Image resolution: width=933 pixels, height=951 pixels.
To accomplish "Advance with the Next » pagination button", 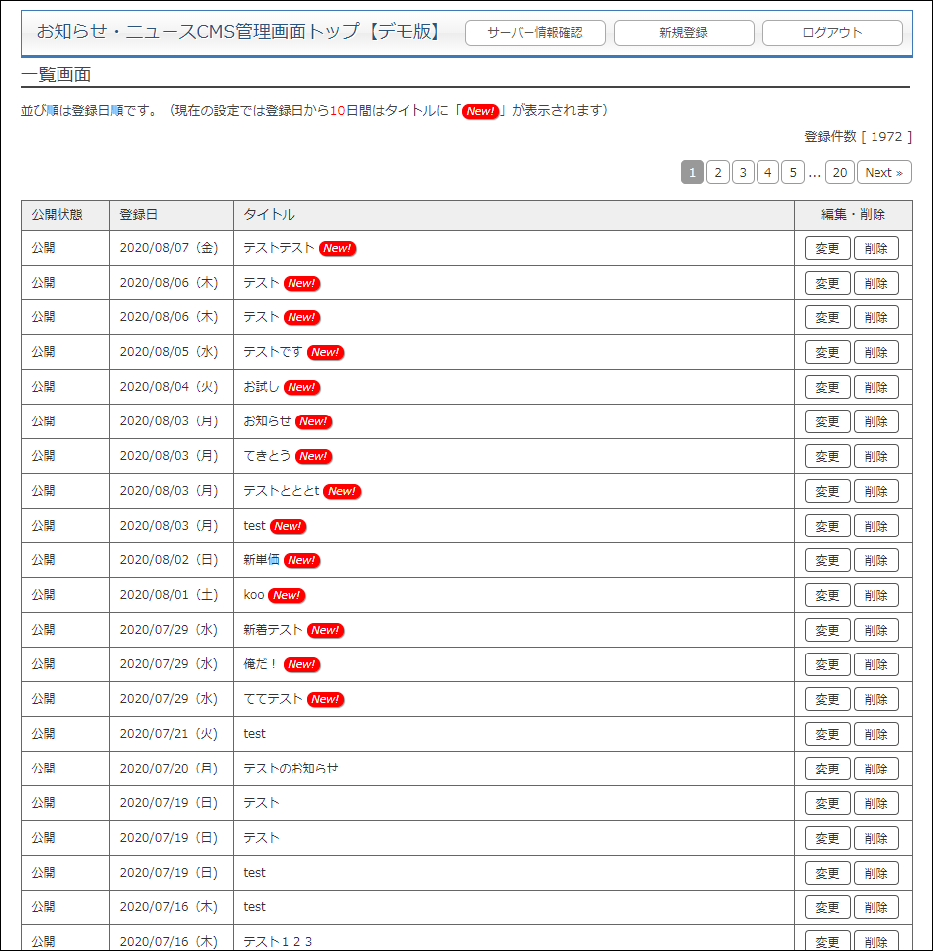I will 883,172.
